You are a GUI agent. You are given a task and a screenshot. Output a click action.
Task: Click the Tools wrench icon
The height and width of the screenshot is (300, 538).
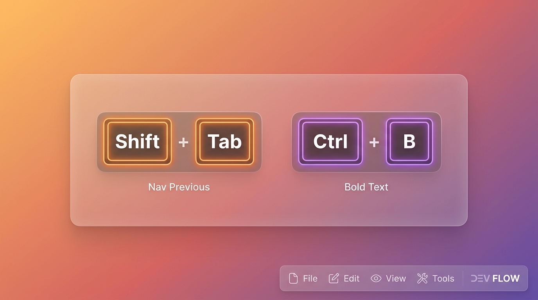coord(422,278)
